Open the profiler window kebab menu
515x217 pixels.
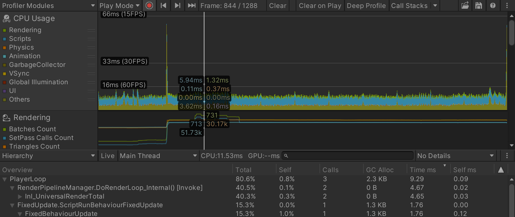[x=507, y=5]
